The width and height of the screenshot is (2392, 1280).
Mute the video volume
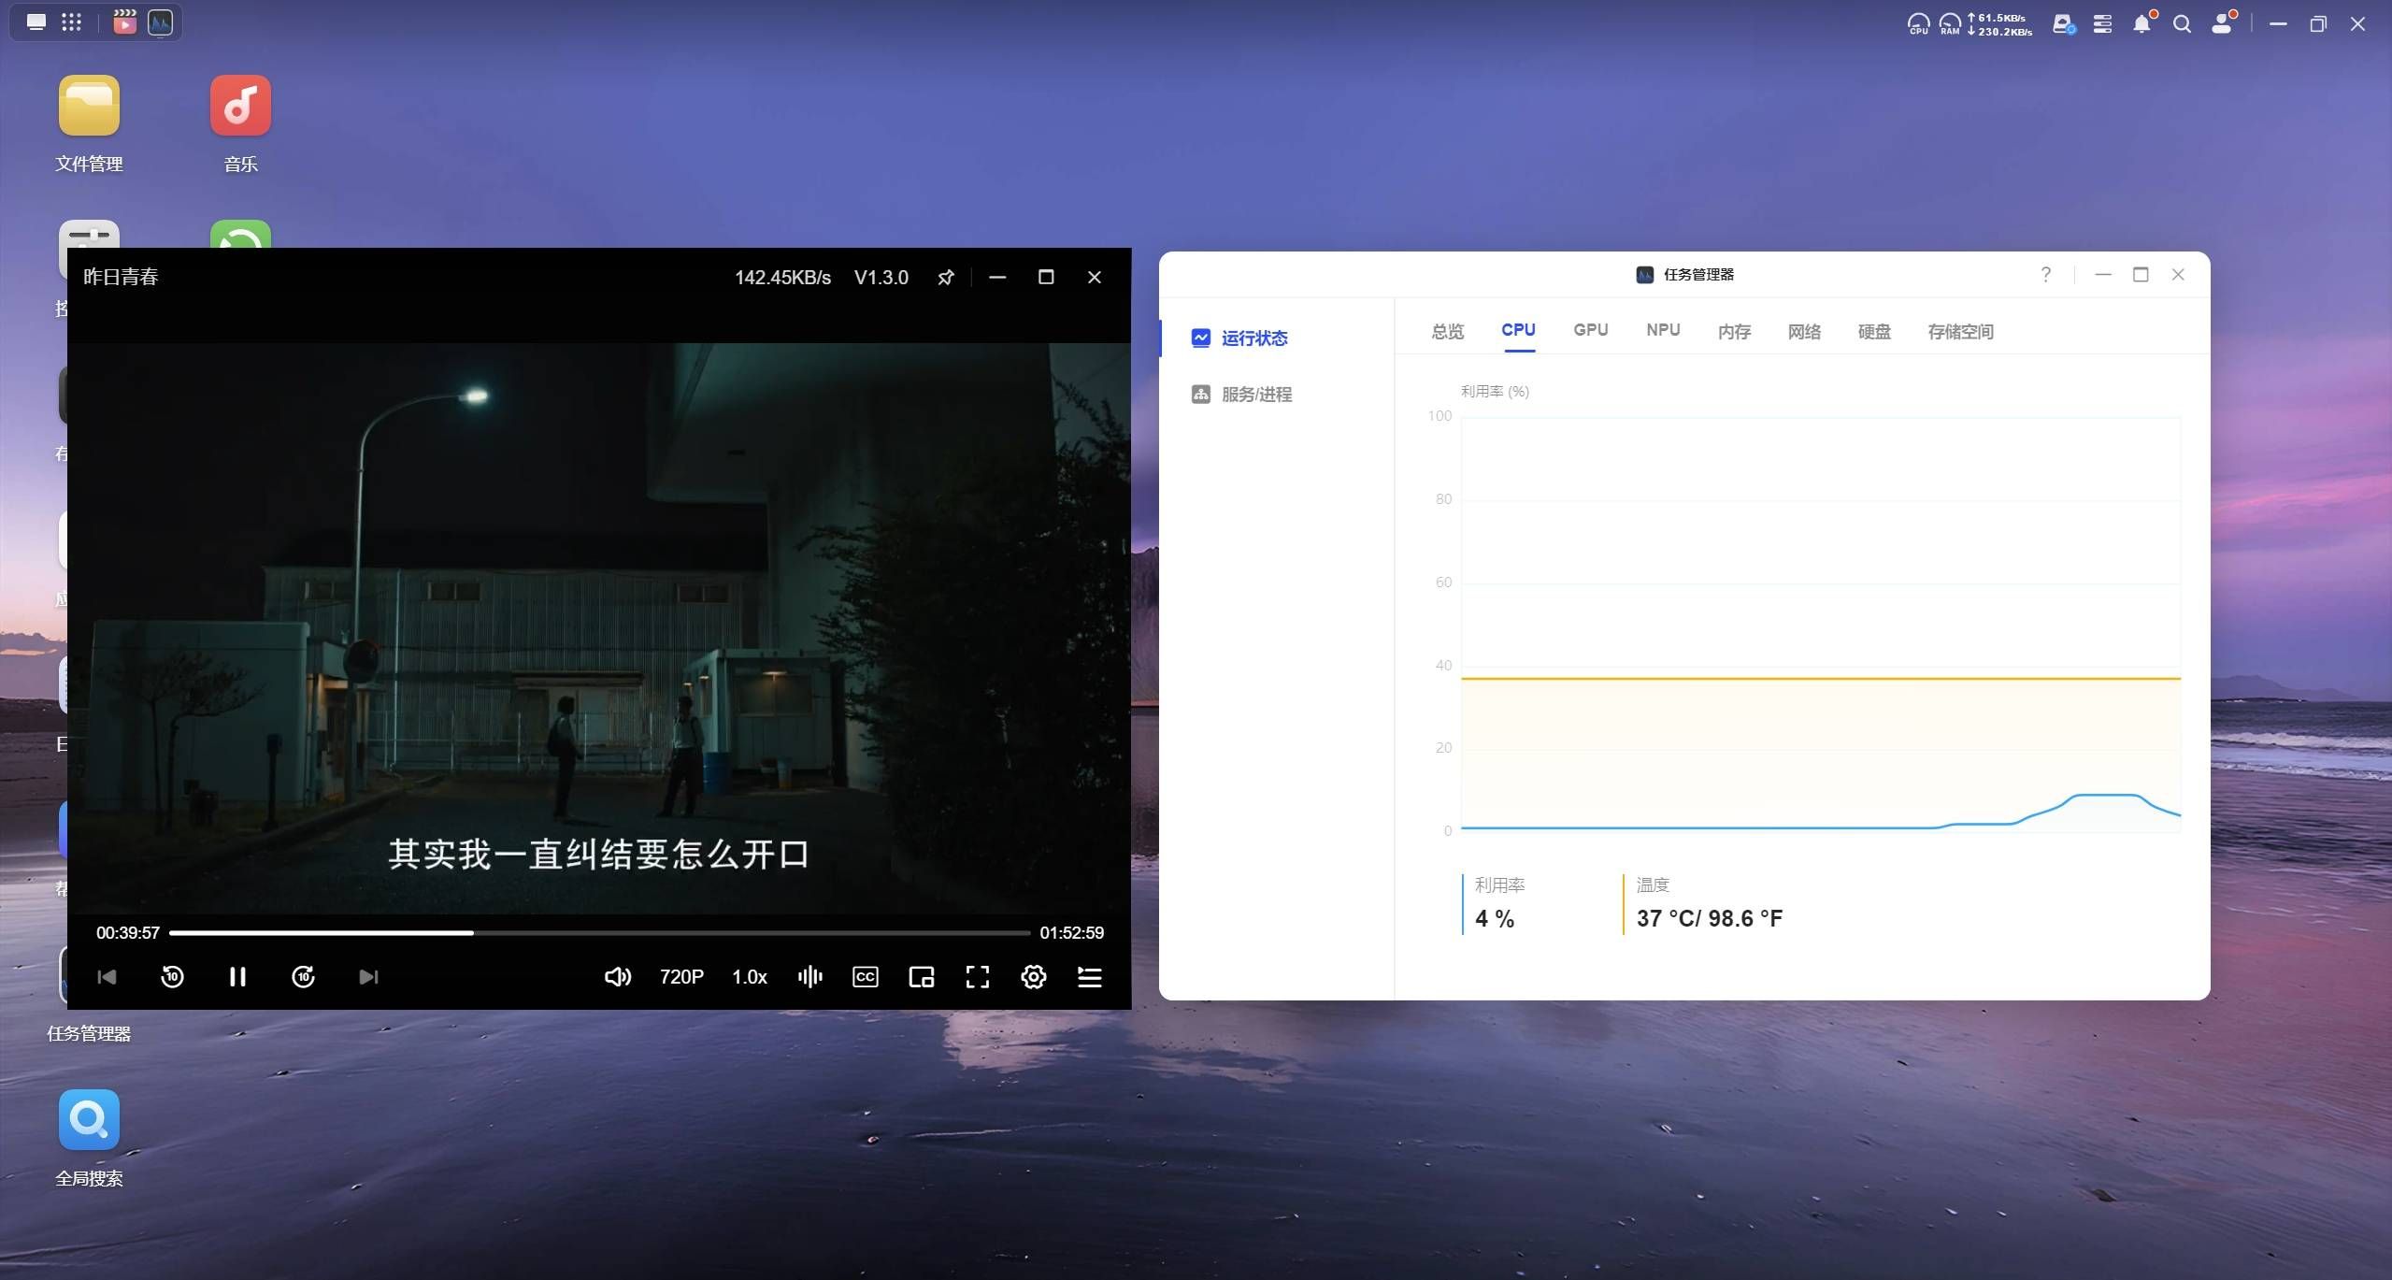(x=617, y=977)
